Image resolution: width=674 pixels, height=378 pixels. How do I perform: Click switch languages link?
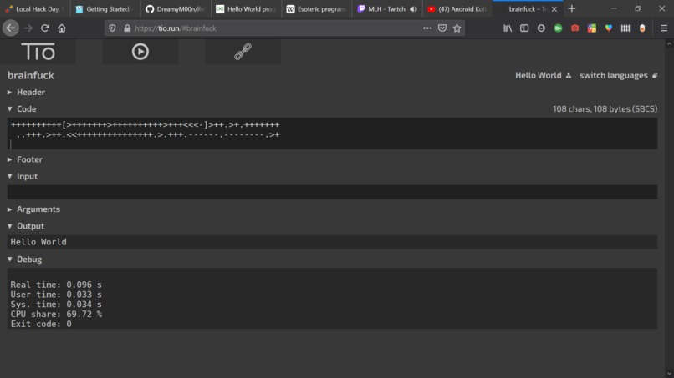tap(618, 75)
